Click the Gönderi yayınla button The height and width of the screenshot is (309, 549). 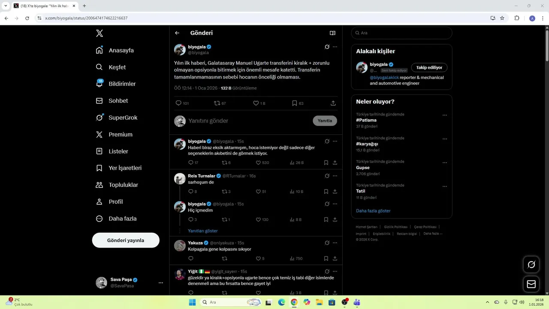point(126,240)
